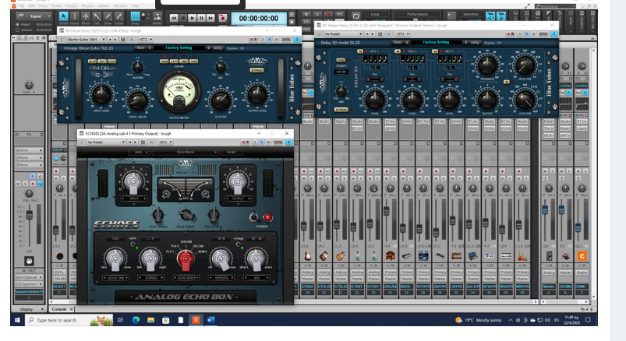The height and width of the screenshot is (341, 626).
Task: Open Microsoft Store from the taskbar
Action: click(x=166, y=320)
